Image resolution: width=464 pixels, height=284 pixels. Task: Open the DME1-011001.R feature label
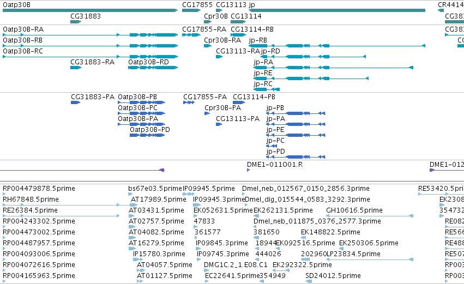pos(275,165)
